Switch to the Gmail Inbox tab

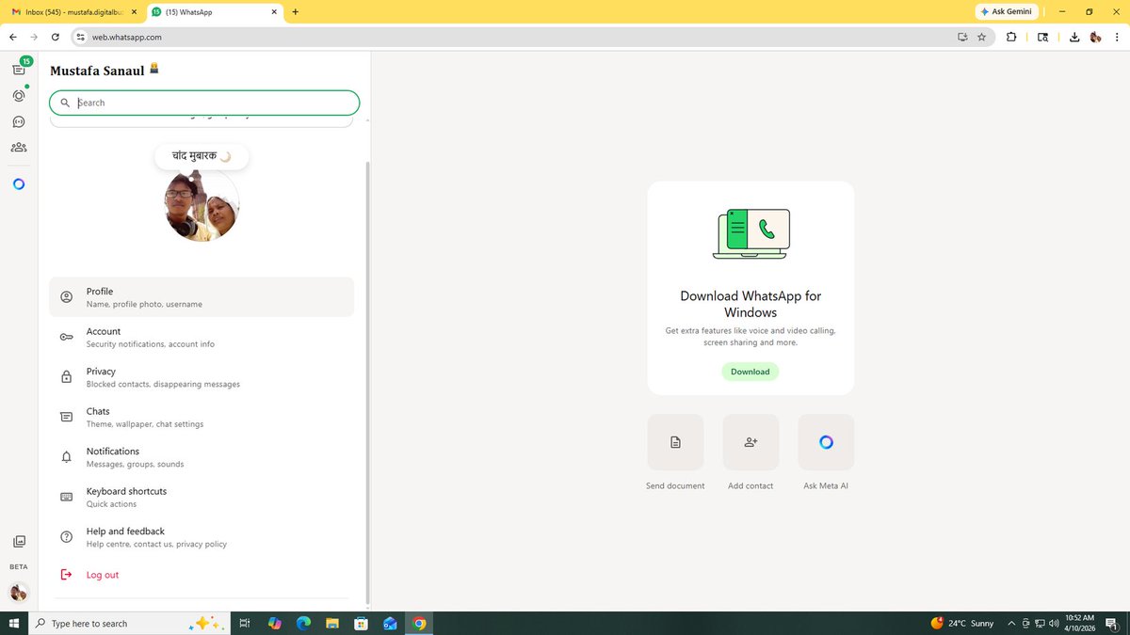tap(66, 12)
